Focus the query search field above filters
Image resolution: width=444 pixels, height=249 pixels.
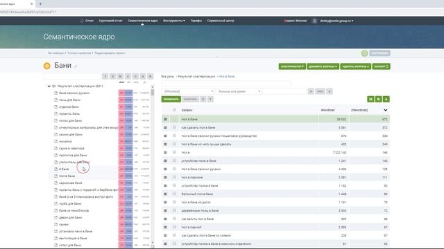point(226,83)
